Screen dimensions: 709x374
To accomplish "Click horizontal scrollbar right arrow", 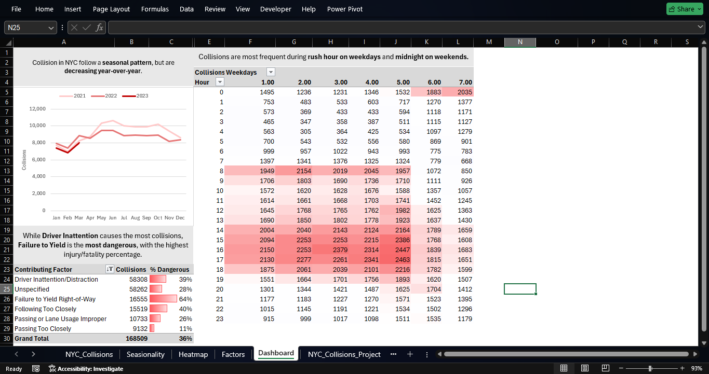I will [695, 354].
